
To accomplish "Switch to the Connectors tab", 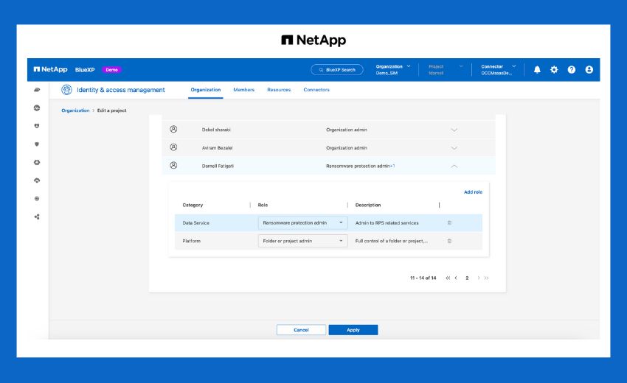I will 316,90.
